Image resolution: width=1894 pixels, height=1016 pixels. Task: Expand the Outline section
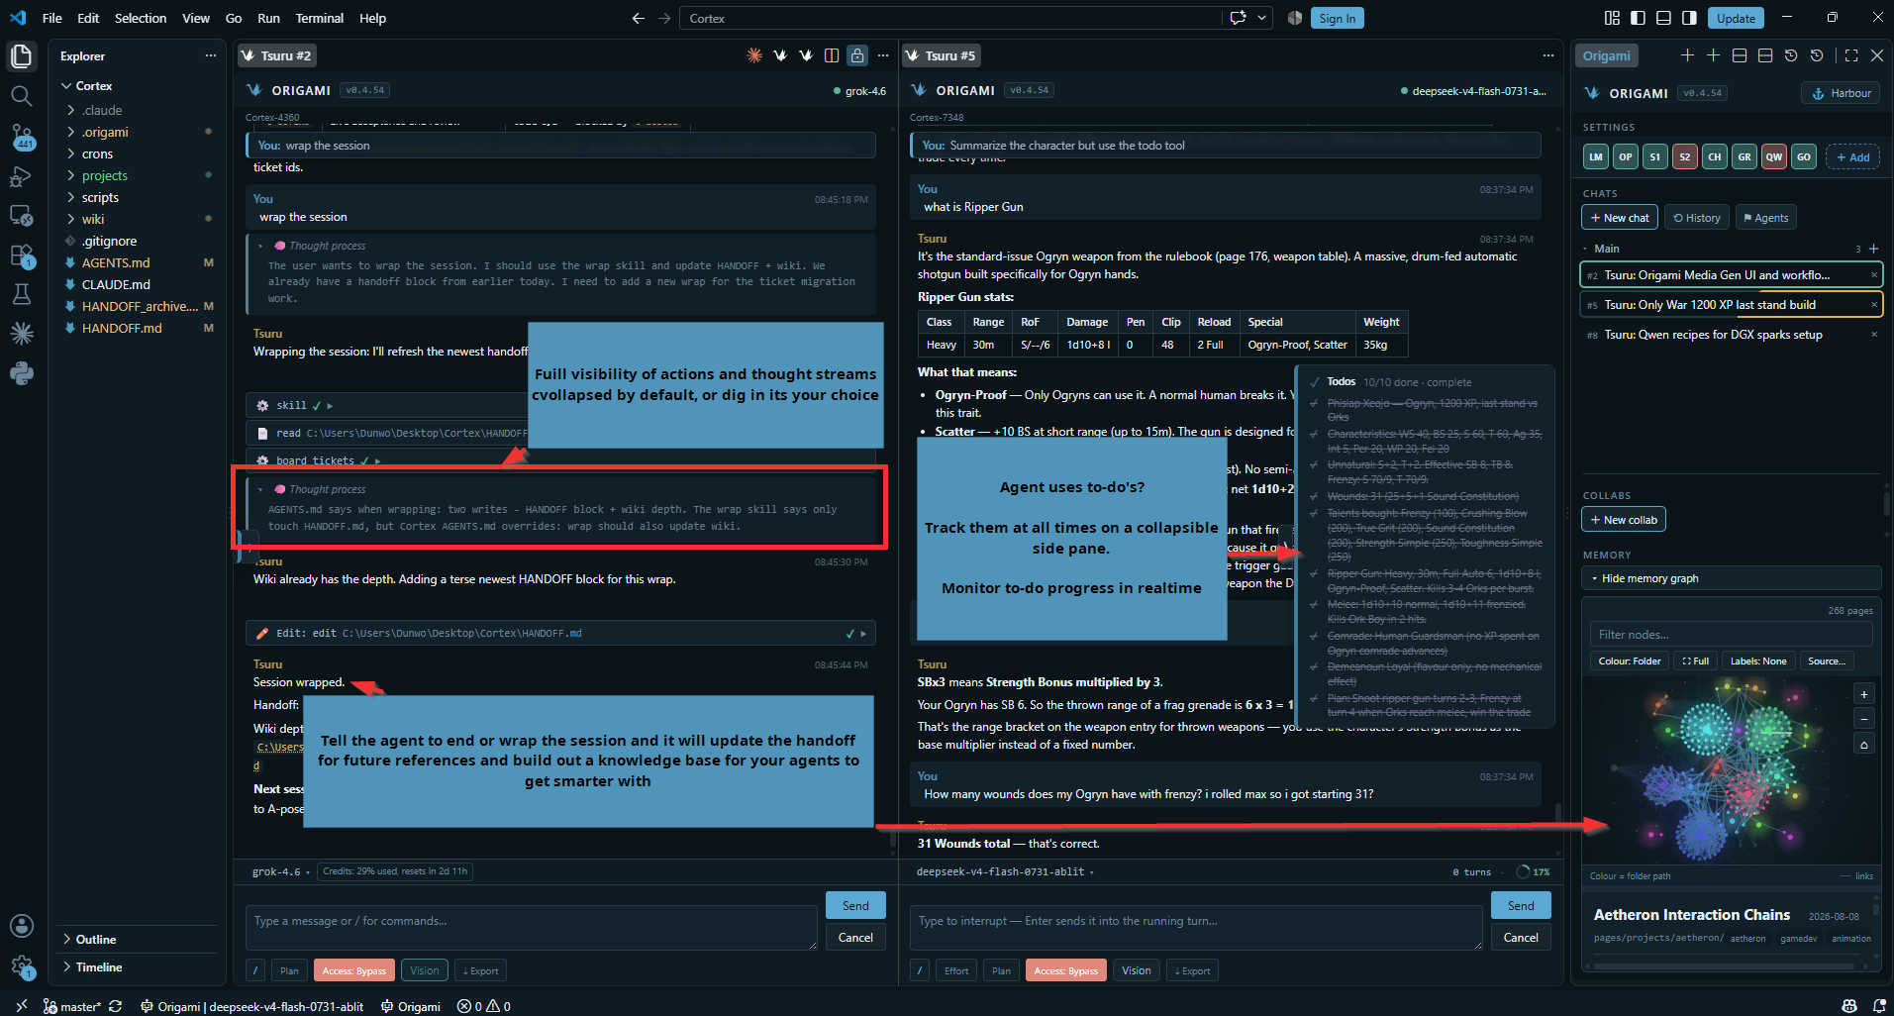[95, 940]
